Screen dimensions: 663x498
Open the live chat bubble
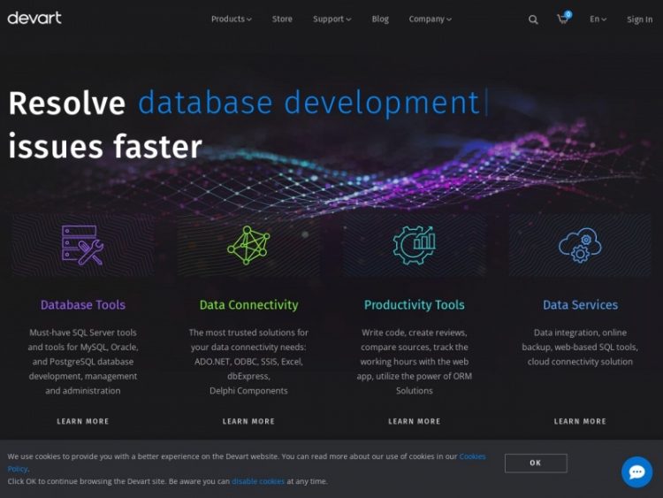point(636,471)
